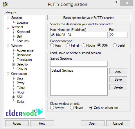Open the Proxy settings page
135x129 pixels.
point(21,83)
